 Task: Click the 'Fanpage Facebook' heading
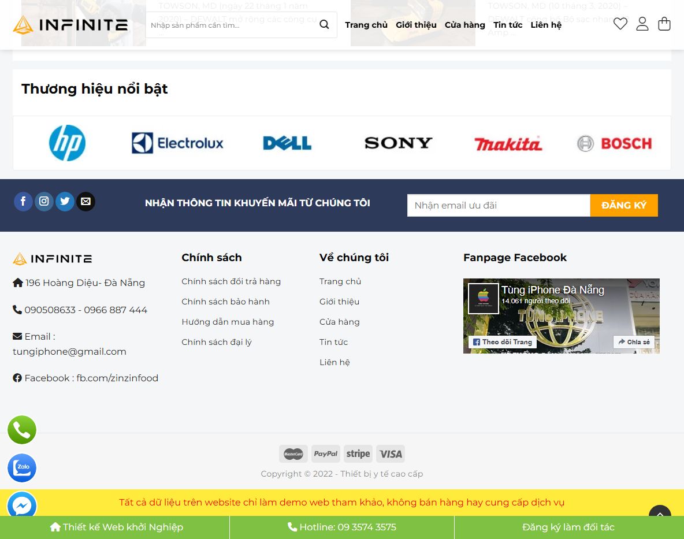pos(515,257)
